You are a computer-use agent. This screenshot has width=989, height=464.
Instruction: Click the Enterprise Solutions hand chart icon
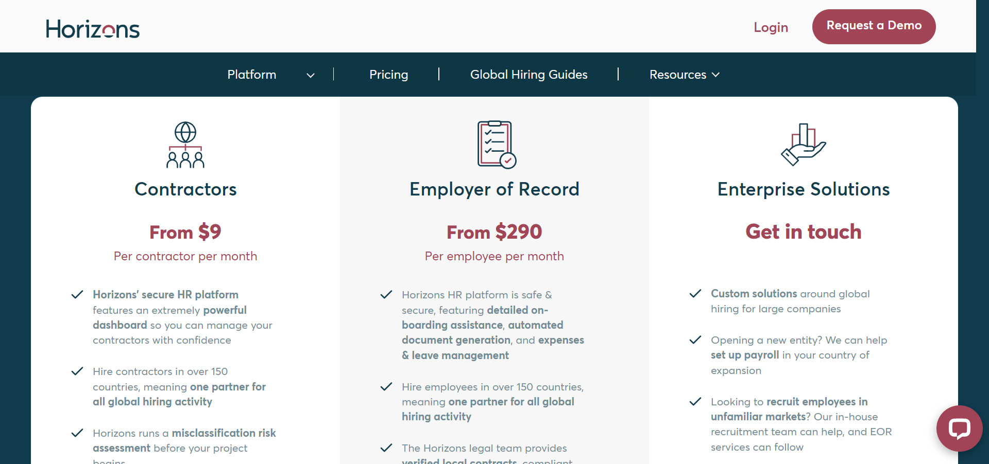point(803,145)
